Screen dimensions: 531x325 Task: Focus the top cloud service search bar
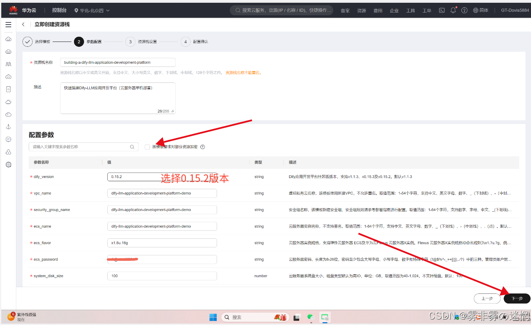(282, 10)
